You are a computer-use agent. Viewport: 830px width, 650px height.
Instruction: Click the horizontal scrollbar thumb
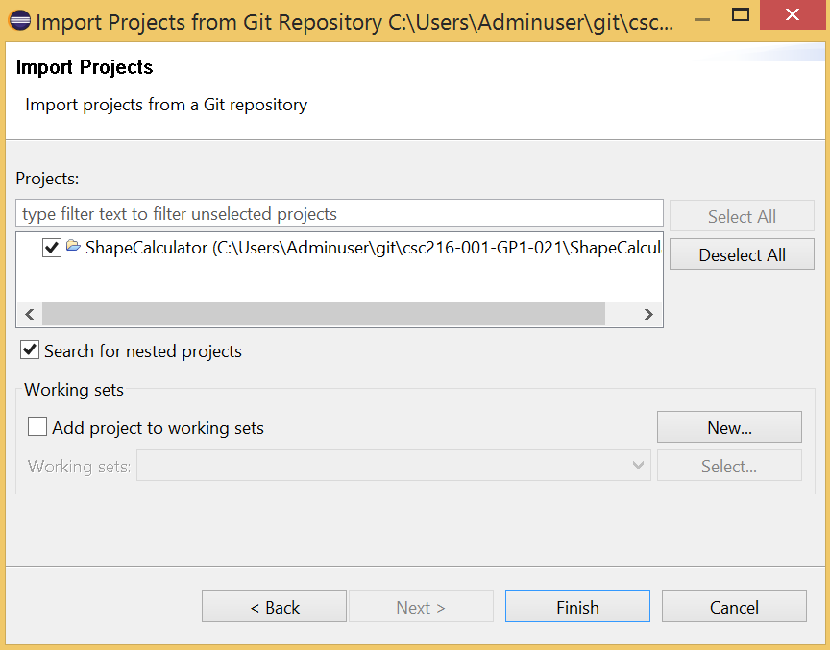pyautogui.click(x=322, y=314)
